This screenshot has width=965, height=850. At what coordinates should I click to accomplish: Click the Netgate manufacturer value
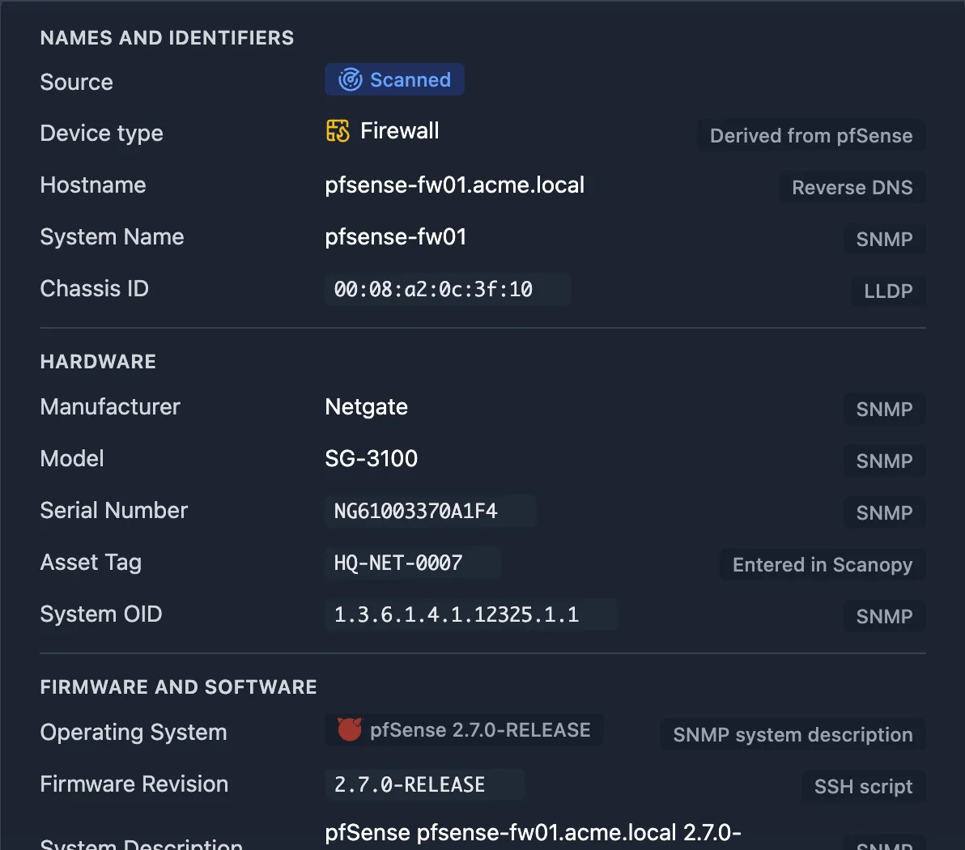(366, 407)
